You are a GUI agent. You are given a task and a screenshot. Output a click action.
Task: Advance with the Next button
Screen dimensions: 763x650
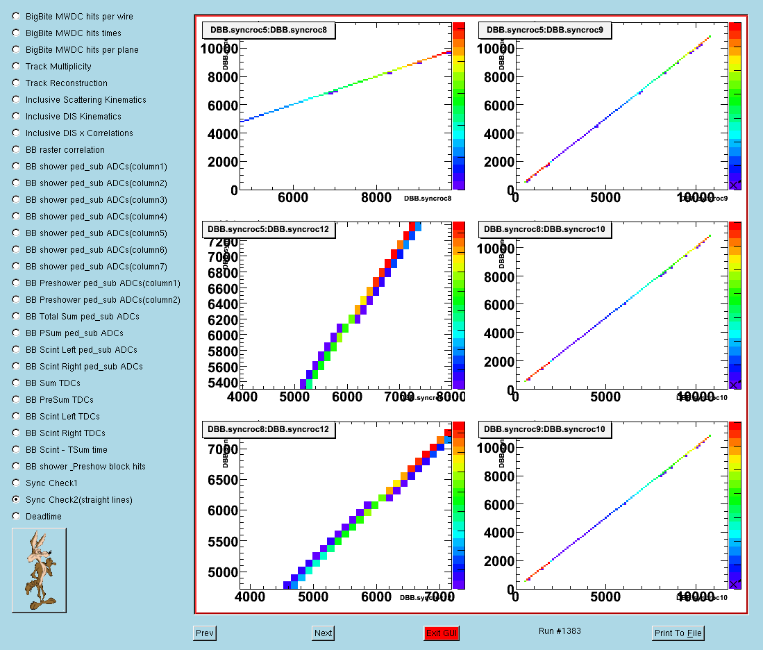pos(323,633)
